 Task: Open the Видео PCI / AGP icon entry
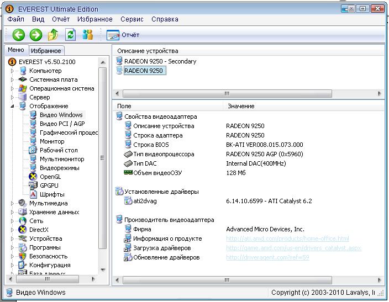click(x=33, y=124)
